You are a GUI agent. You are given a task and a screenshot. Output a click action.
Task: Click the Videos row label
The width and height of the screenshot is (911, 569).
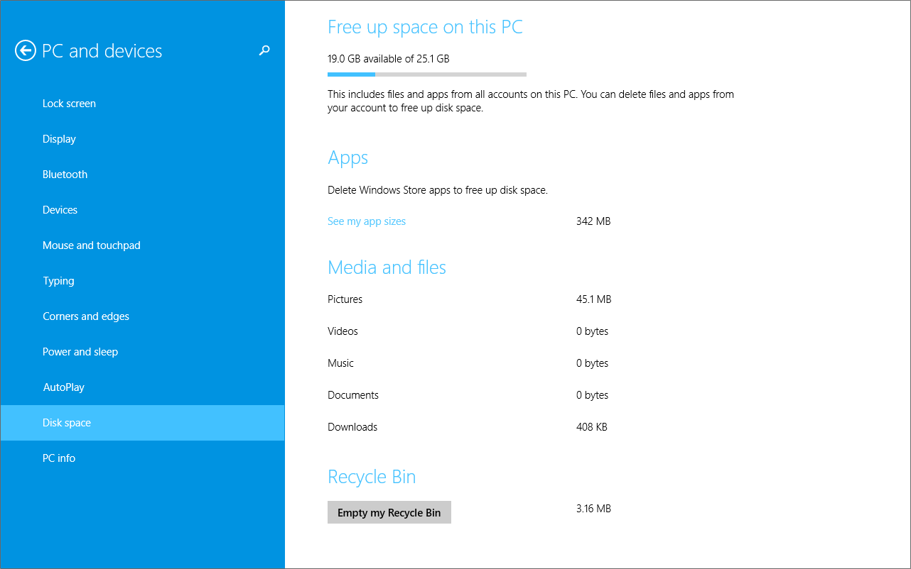pos(343,331)
